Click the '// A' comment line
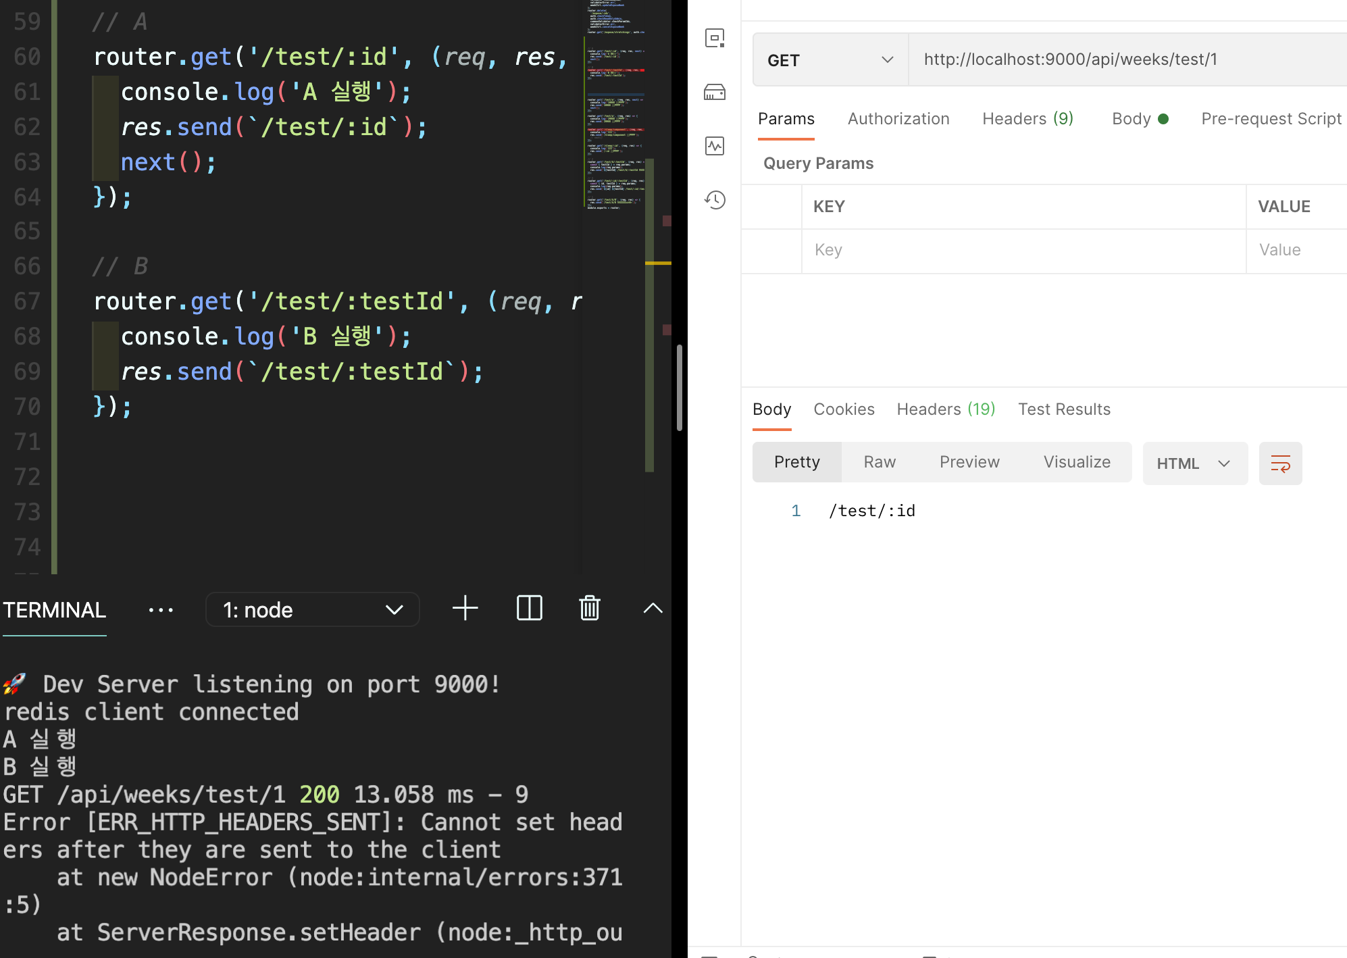The image size is (1347, 958). [x=120, y=22]
